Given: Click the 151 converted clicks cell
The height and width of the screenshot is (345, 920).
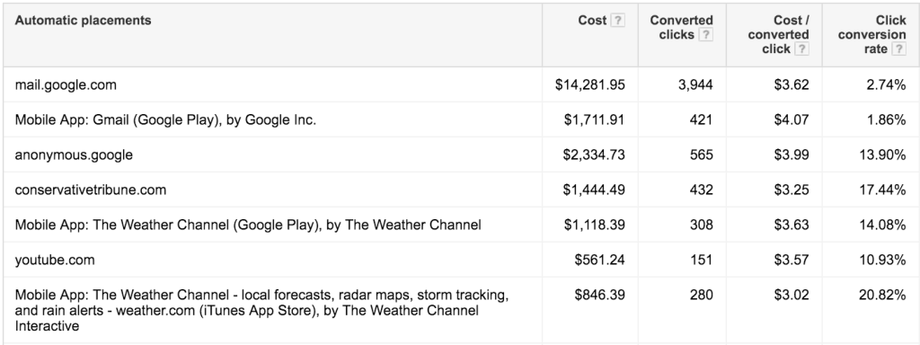Looking at the screenshot, I should click(701, 260).
